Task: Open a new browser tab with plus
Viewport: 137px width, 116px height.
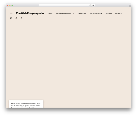Action: pos(130,6)
